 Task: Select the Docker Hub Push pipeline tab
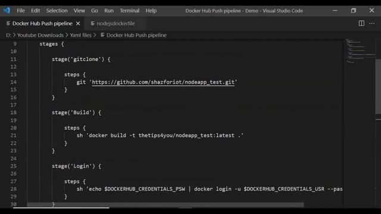(x=42, y=24)
